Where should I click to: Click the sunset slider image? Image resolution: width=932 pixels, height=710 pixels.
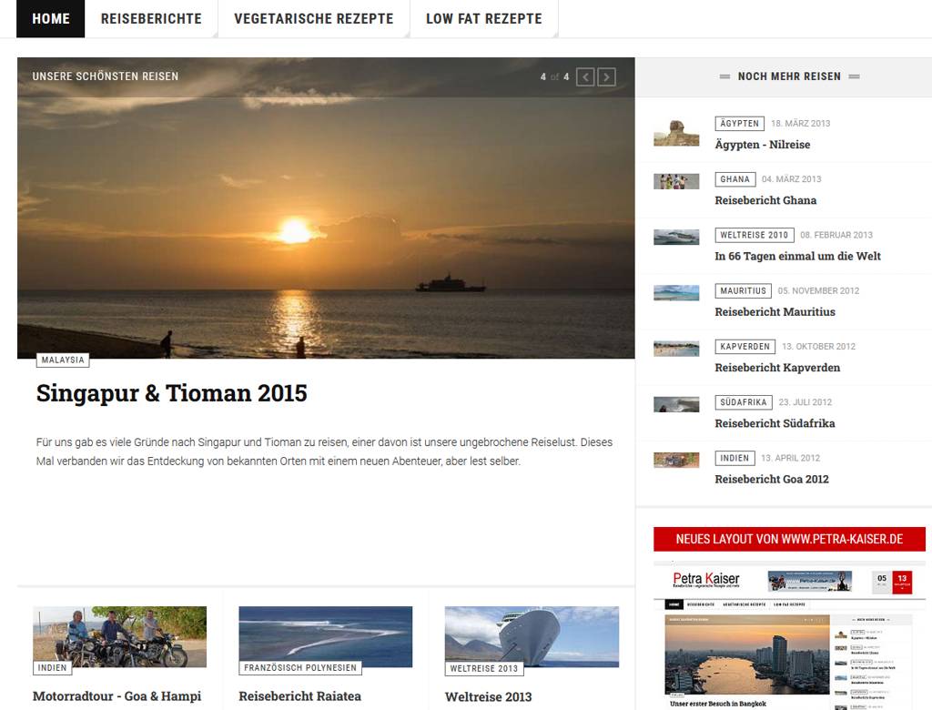(x=326, y=228)
